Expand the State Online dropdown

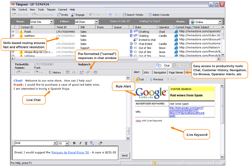220,22
